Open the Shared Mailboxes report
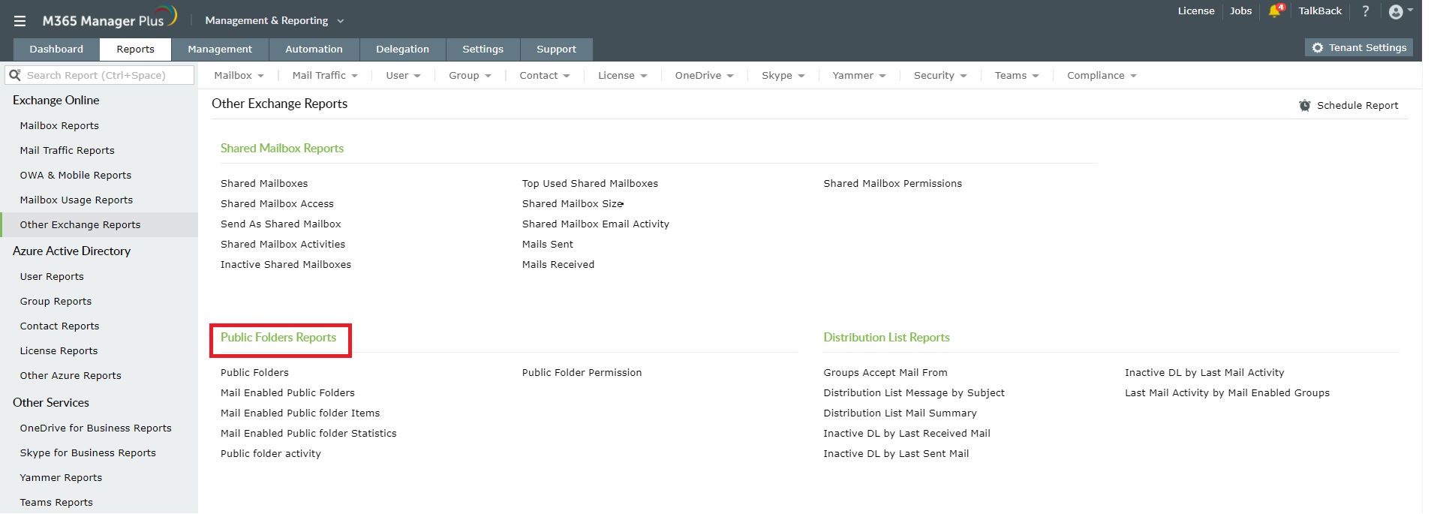This screenshot has width=1437, height=514. (264, 184)
